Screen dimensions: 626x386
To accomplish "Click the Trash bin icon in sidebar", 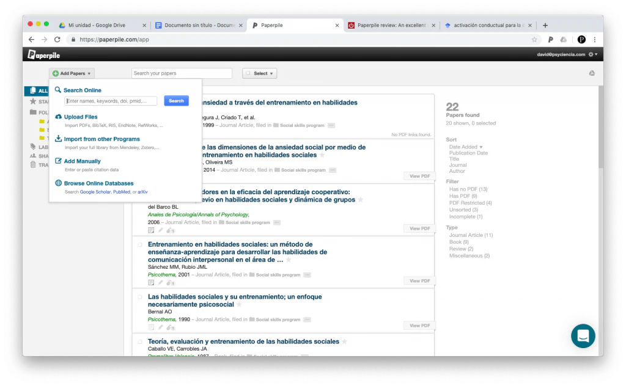I will click(33, 165).
